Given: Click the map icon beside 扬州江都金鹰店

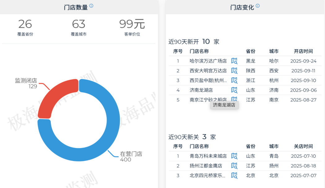Looking at the screenshot, I should point(235,166).
